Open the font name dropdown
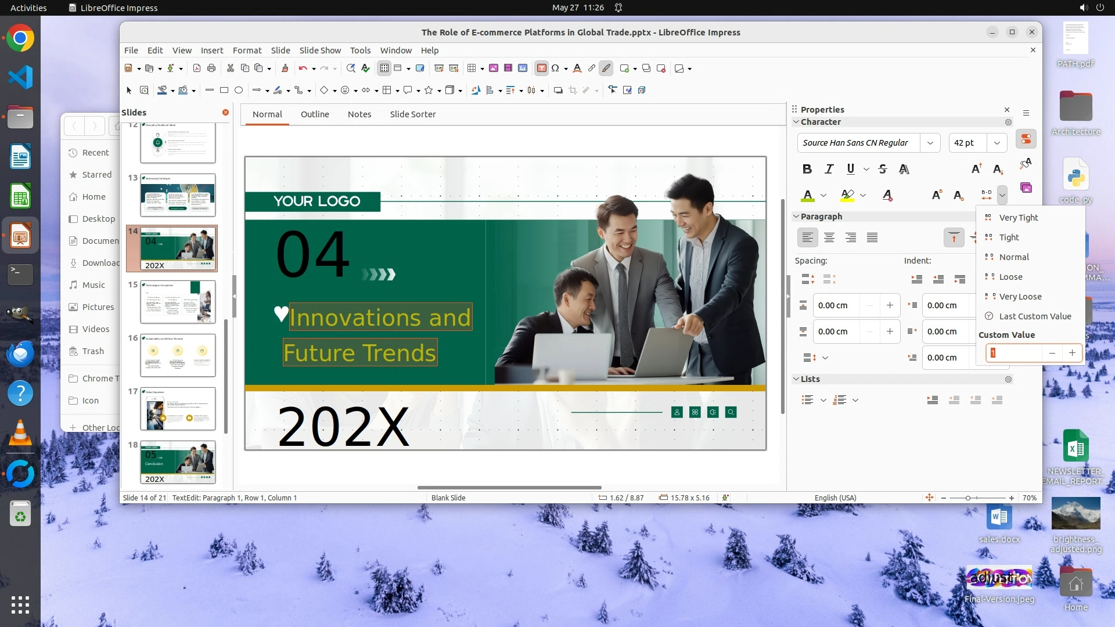Image resolution: width=1115 pixels, height=627 pixels. (x=930, y=143)
